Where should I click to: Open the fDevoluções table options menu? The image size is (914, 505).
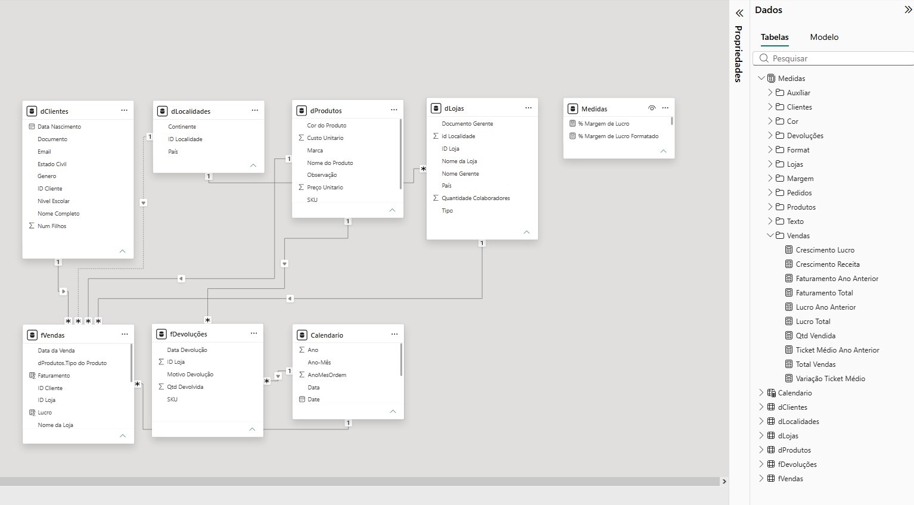click(254, 333)
